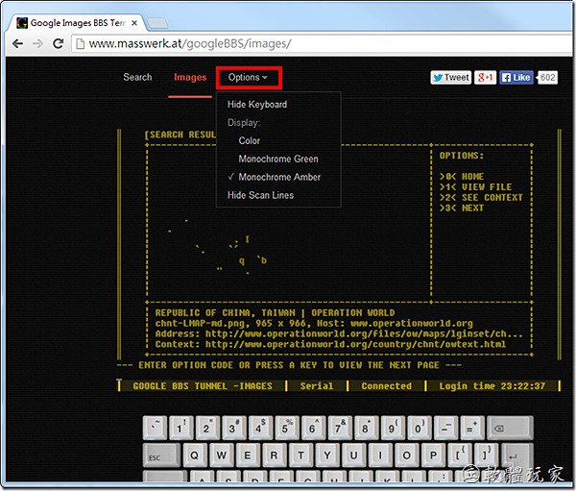Screen dimensions: 576x491
Task: Tap the 2 key on virtual keyboard
Action: [x=207, y=428]
